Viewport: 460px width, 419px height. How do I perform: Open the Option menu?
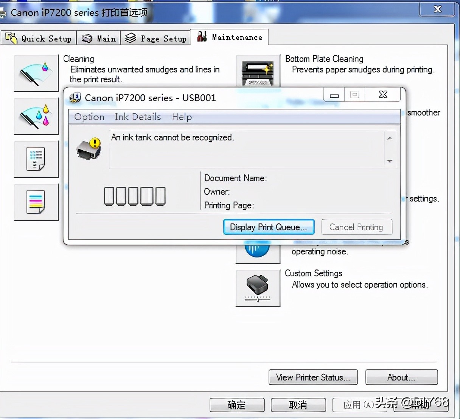[x=89, y=117]
